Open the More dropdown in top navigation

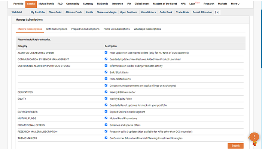coord(235,4)
